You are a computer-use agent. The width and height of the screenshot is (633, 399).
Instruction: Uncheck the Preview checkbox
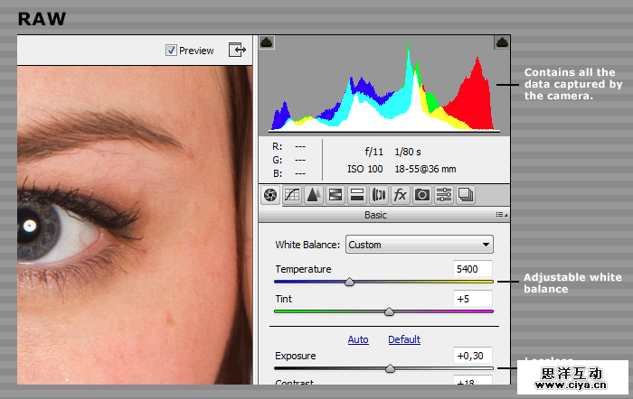(x=171, y=51)
